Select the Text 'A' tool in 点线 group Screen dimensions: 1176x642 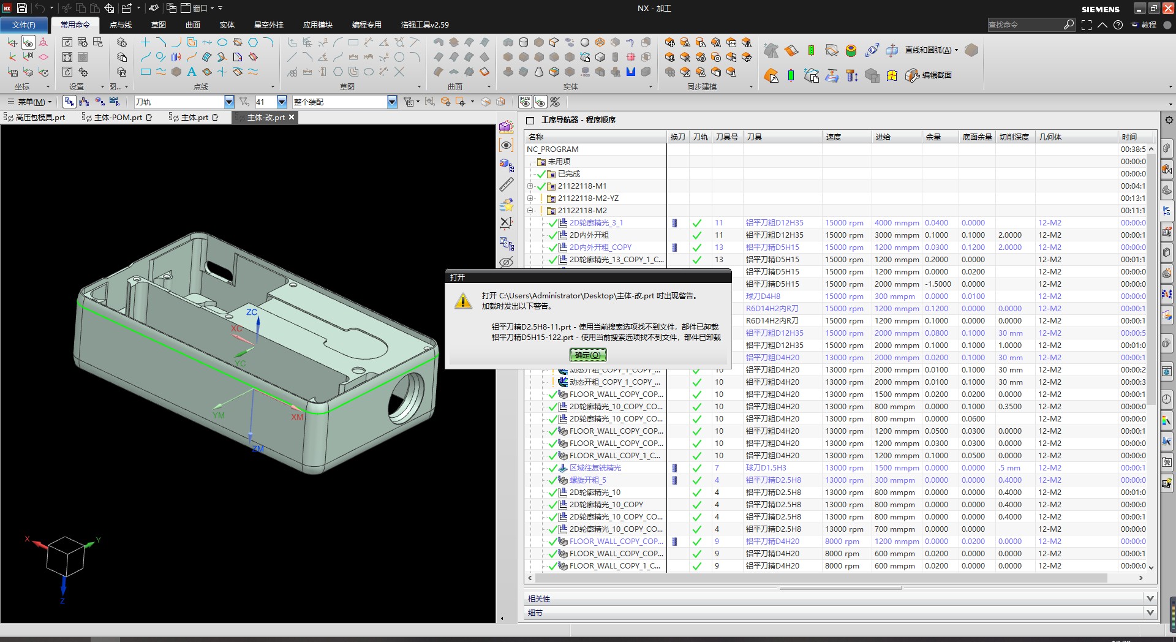(192, 72)
